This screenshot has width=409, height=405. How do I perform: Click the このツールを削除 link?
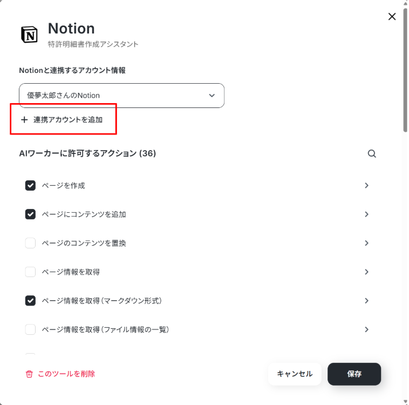tap(66, 374)
